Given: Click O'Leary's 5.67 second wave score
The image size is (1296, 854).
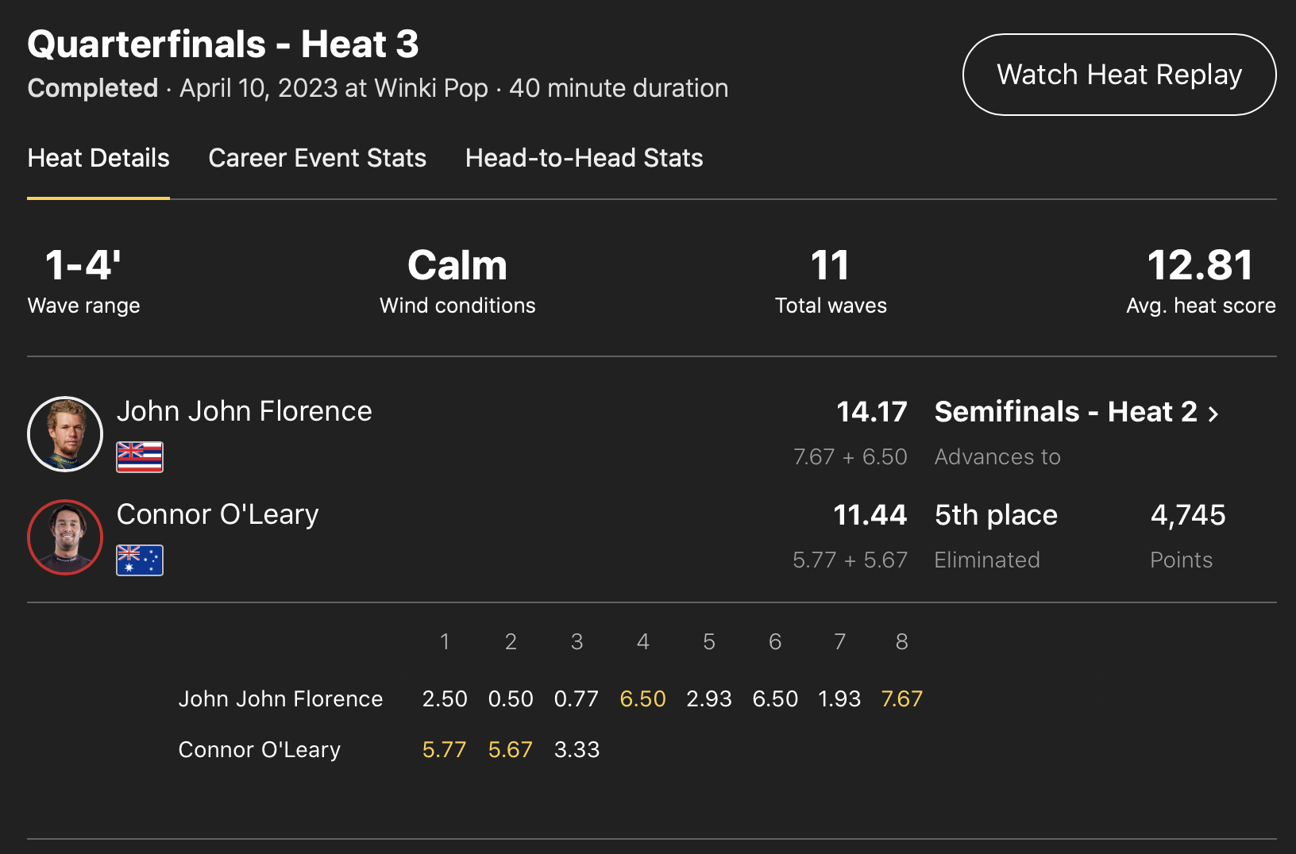Looking at the screenshot, I should tap(510, 749).
